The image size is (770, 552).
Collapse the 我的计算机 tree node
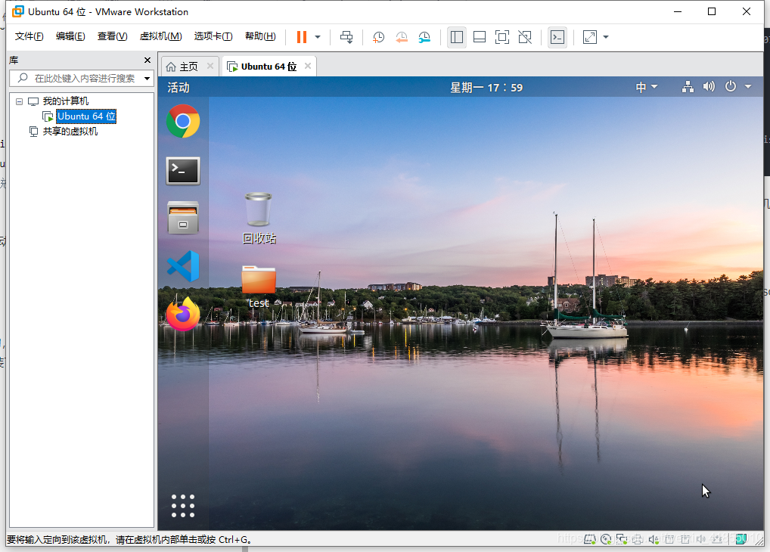pos(19,101)
